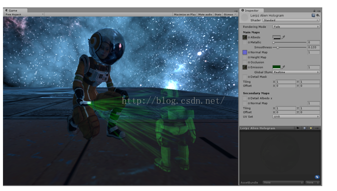
Task: Open the Albedo texture picker circle
Action: point(249,37)
